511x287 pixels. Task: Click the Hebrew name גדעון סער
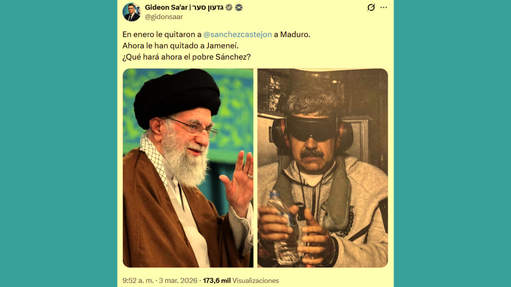point(205,7)
